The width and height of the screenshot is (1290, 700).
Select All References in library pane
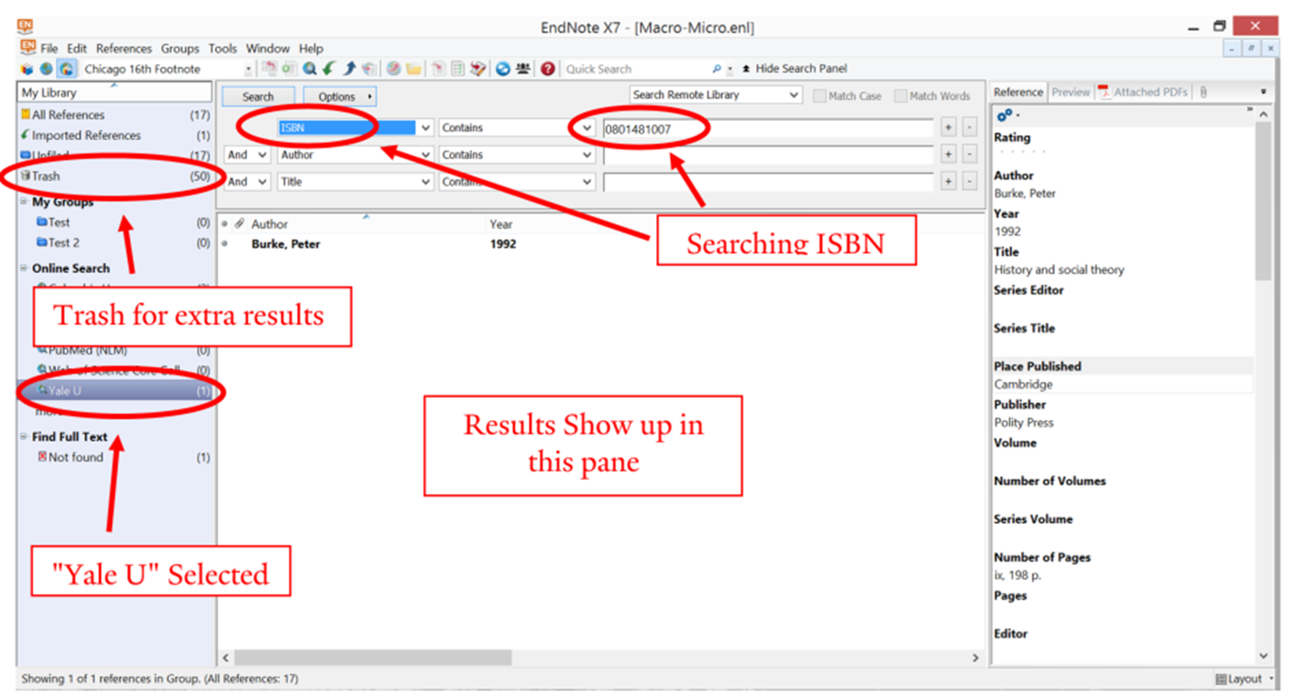(x=115, y=115)
